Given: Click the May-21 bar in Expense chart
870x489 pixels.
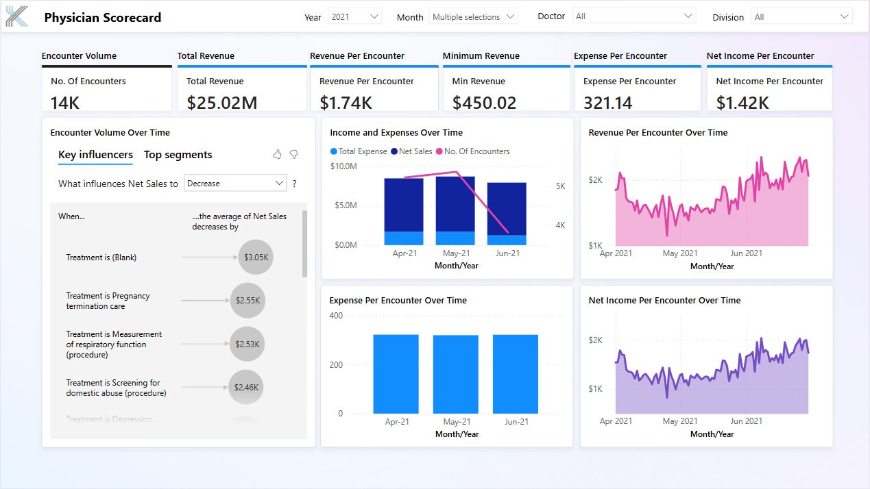Looking at the screenshot, I should tap(456, 374).
